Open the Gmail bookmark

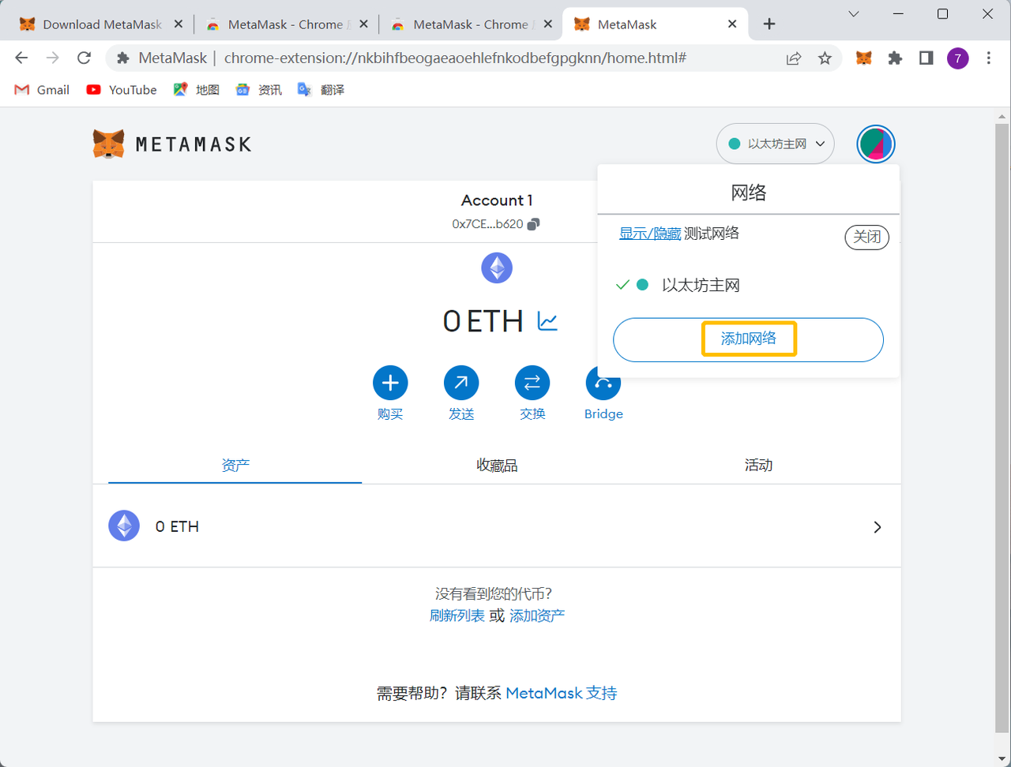tap(42, 90)
